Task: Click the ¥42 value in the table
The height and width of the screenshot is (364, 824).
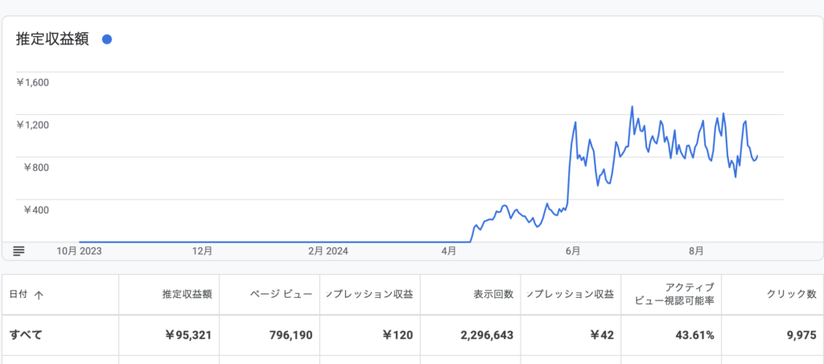Action: pos(600,335)
